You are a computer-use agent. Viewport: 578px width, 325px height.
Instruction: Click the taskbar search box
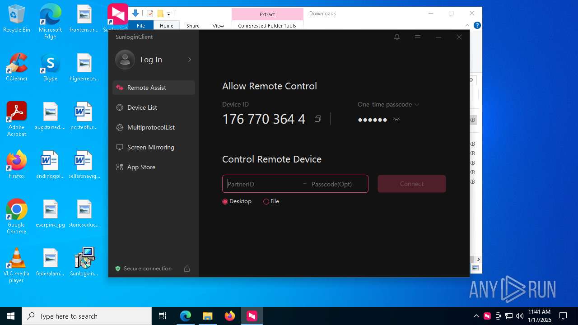[87, 316]
